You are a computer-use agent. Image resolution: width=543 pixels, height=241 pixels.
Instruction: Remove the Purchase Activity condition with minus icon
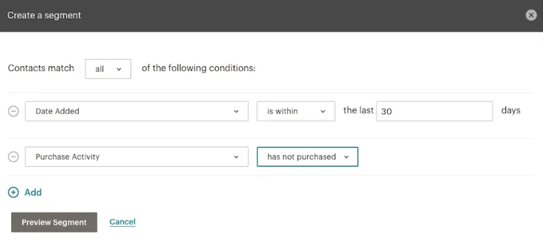[13, 157]
